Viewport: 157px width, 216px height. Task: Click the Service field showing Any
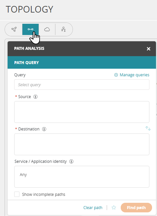pyautogui.click(x=82, y=177)
